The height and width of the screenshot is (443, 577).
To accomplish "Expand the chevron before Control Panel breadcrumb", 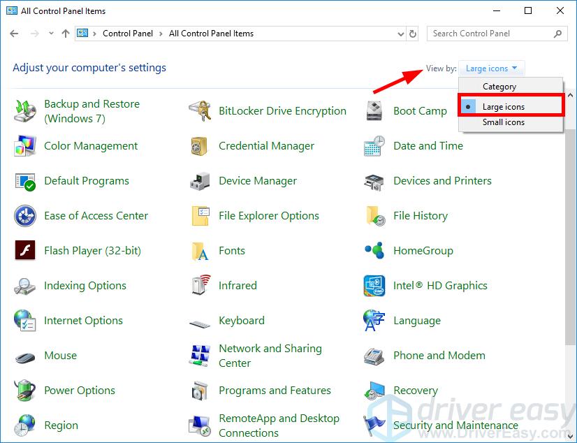I will [94, 34].
